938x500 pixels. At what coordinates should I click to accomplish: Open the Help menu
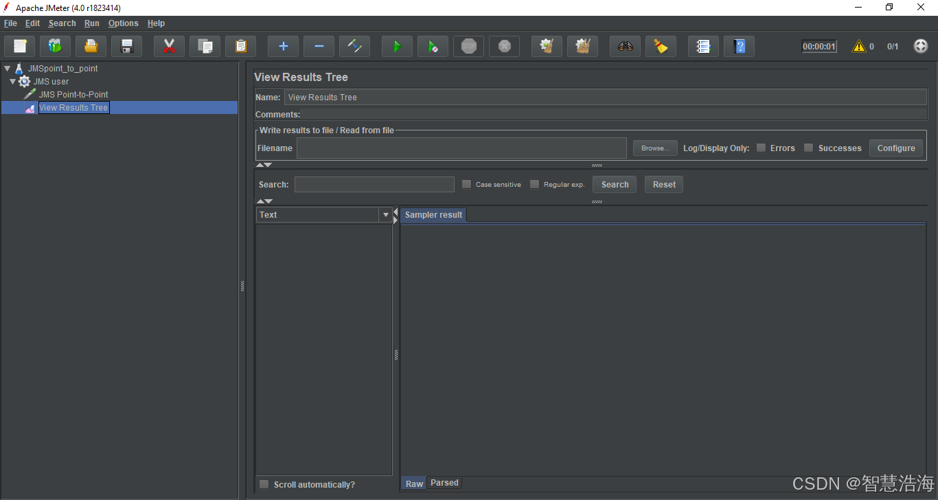click(156, 23)
